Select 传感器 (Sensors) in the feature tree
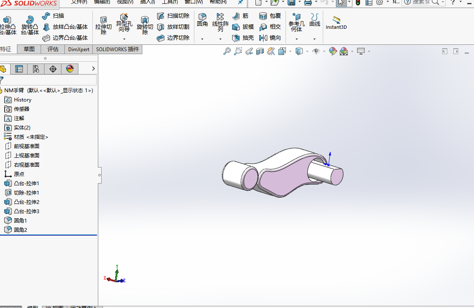Viewport: 474px width, 308px height. 17,109
